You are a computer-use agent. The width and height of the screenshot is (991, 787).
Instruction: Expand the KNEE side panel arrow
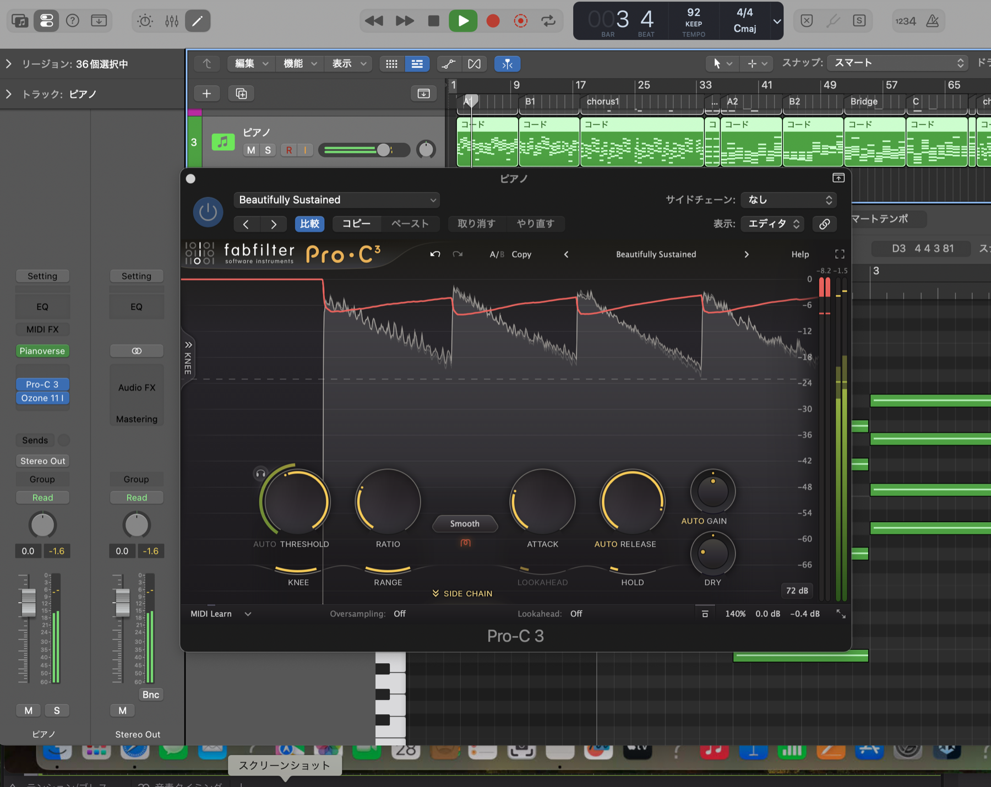tap(188, 345)
